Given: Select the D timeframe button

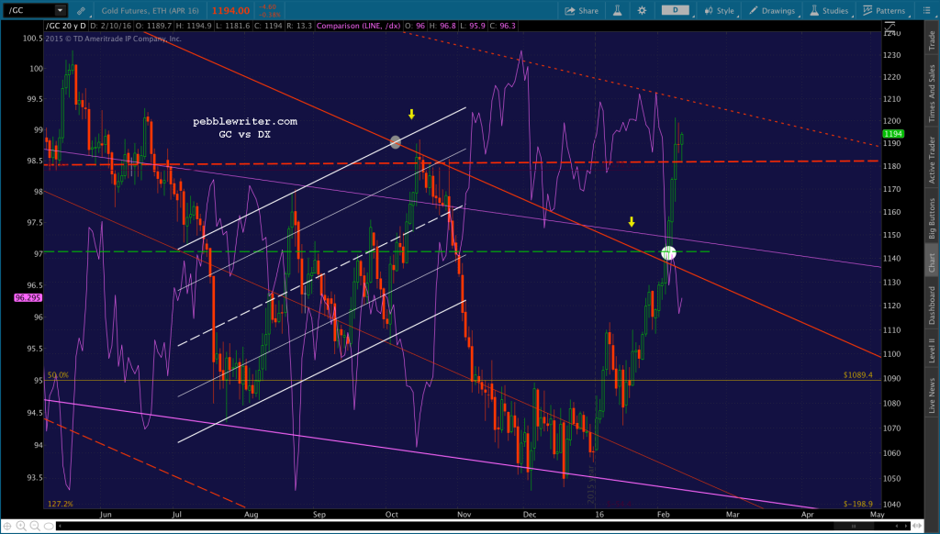Looking at the screenshot, I should click(x=676, y=10).
